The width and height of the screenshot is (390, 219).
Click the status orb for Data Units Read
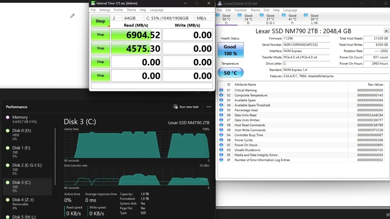pos(221,115)
